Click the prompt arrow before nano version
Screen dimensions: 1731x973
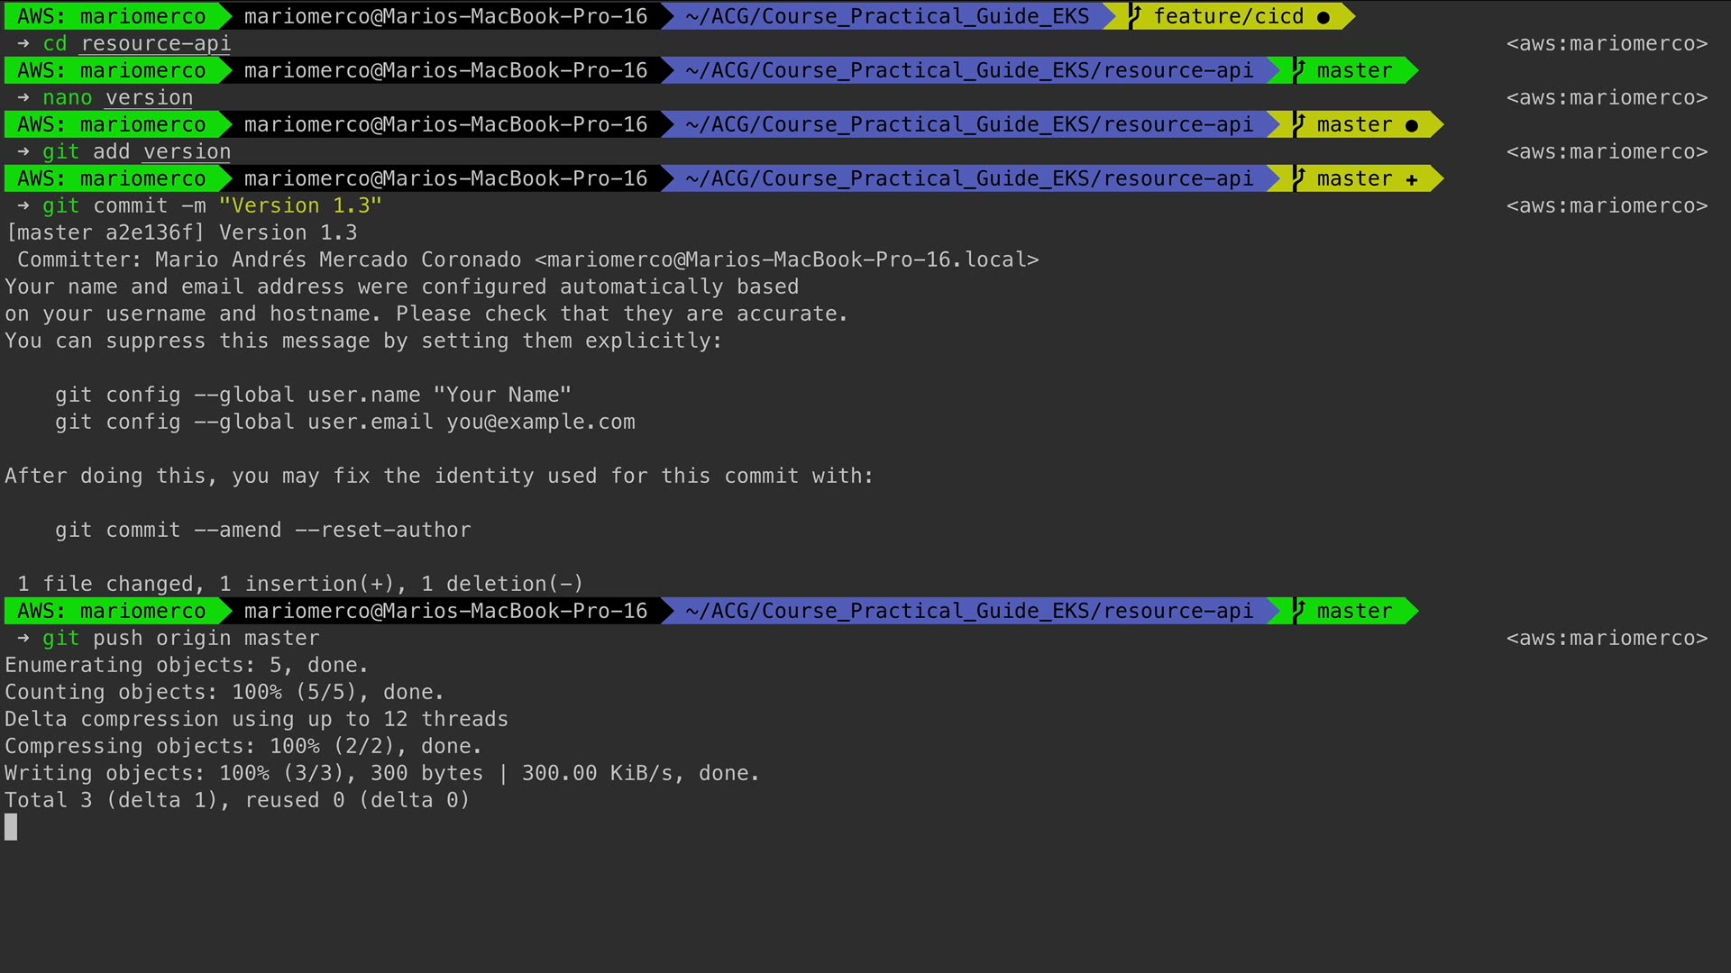(23, 97)
